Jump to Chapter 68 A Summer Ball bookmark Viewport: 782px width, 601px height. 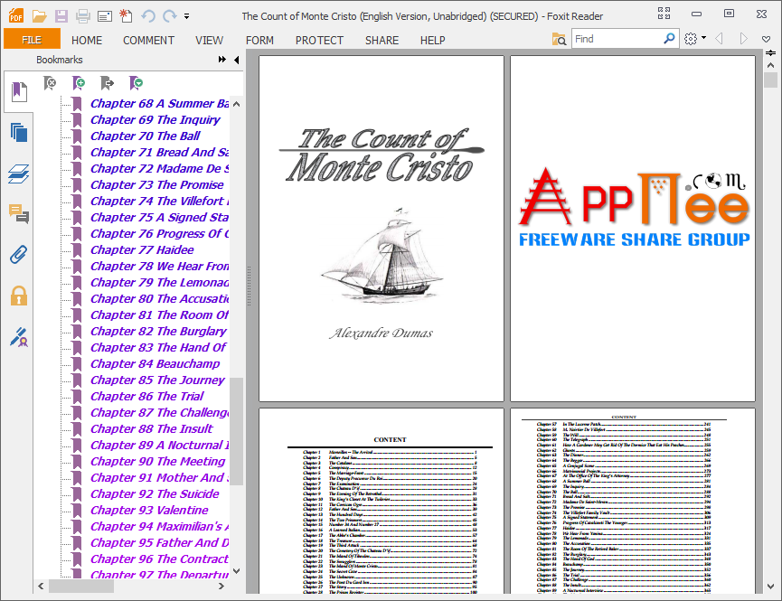pyautogui.click(x=160, y=103)
